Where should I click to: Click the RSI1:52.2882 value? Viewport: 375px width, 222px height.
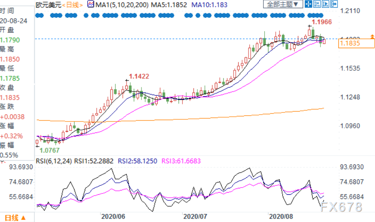(x=94, y=161)
